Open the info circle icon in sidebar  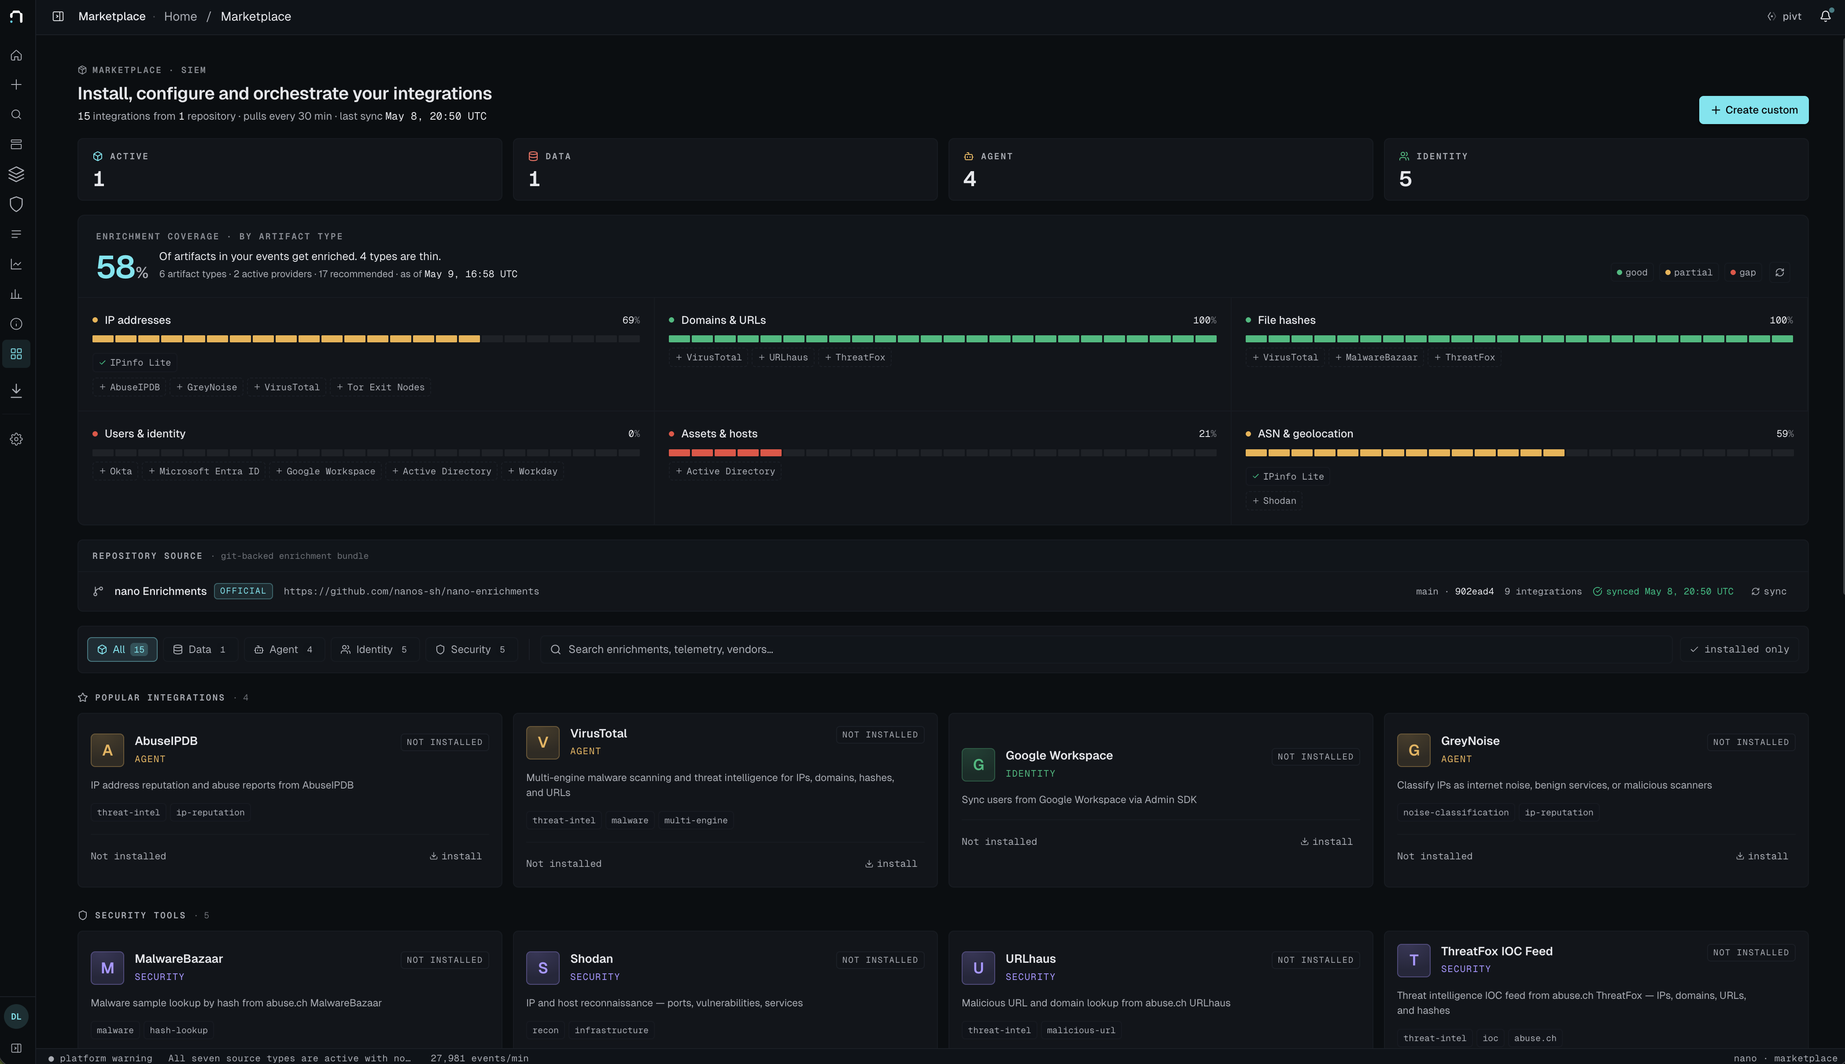pyautogui.click(x=16, y=324)
